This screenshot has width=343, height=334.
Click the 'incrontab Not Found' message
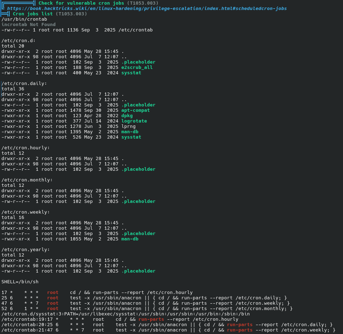29,25
